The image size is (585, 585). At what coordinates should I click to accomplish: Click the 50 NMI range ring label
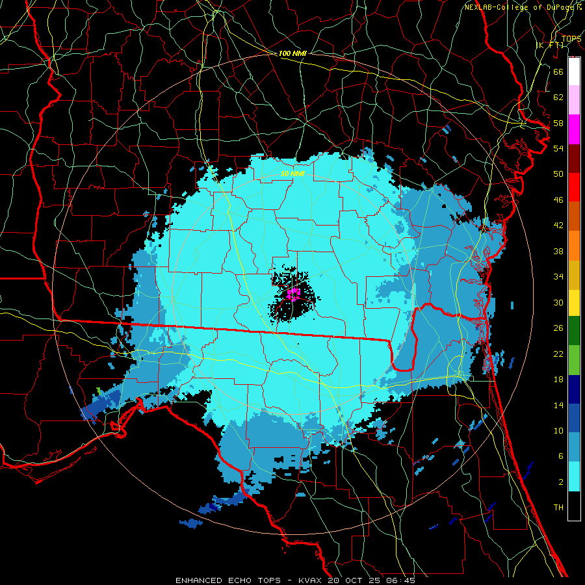coord(292,174)
